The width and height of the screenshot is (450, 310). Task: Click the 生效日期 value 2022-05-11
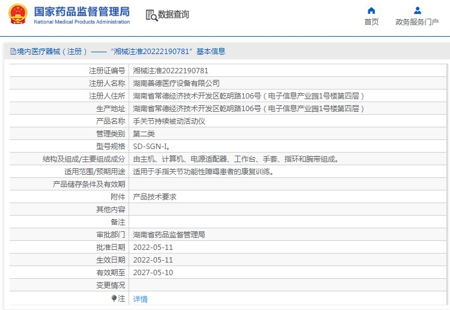click(153, 260)
